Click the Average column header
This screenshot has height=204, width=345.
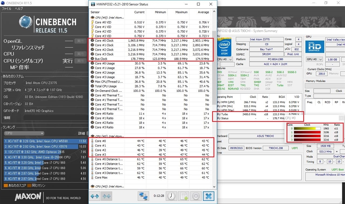tap(203, 12)
